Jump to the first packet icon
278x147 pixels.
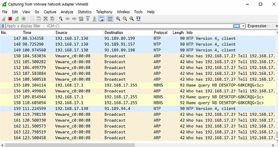tap(88, 19)
